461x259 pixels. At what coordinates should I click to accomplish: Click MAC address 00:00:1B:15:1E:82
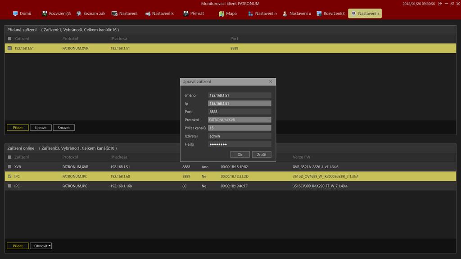[234, 167]
